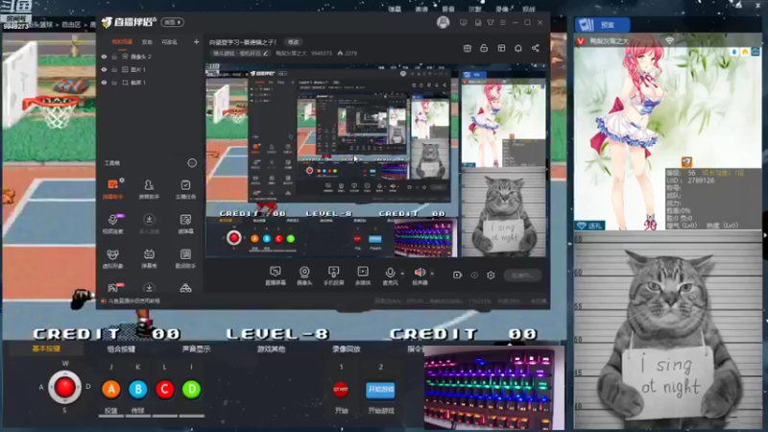Viewport: 768px width, 432px height.
Task: Select the 录像回放 tab
Action: [x=347, y=349]
